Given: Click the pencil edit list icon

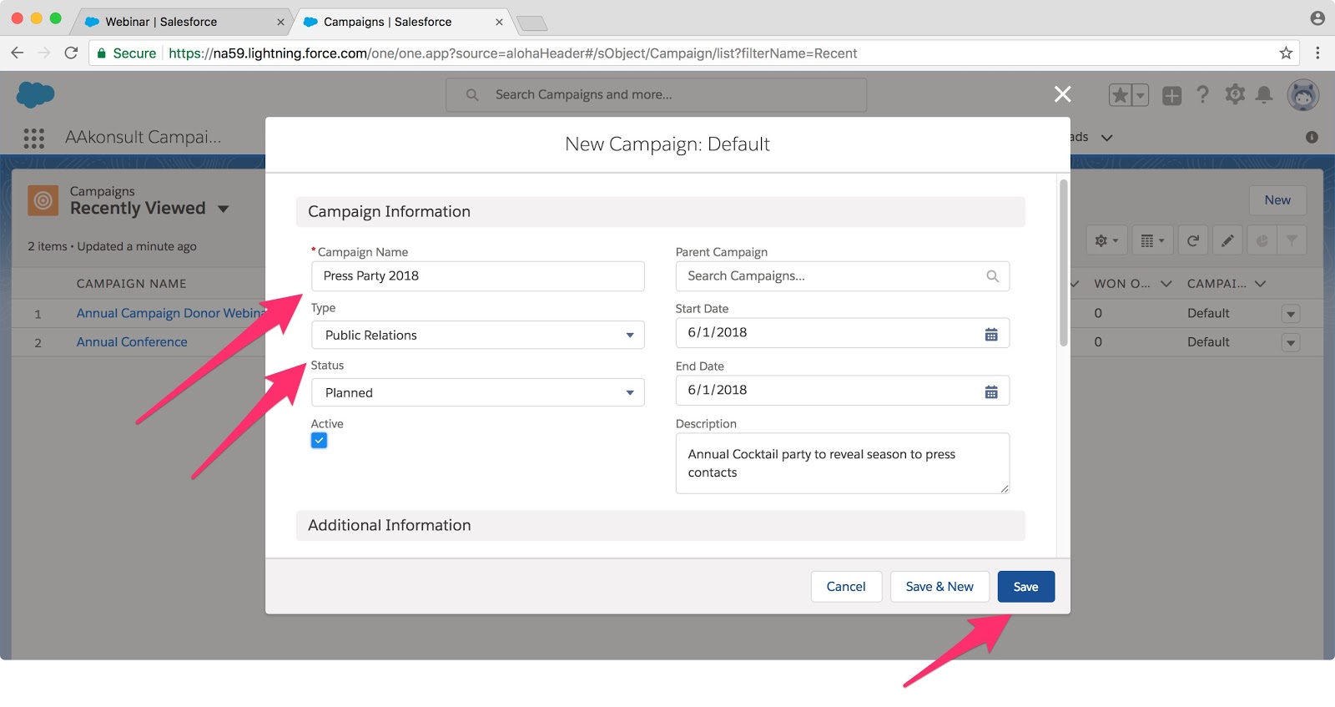Looking at the screenshot, I should [1227, 240].
